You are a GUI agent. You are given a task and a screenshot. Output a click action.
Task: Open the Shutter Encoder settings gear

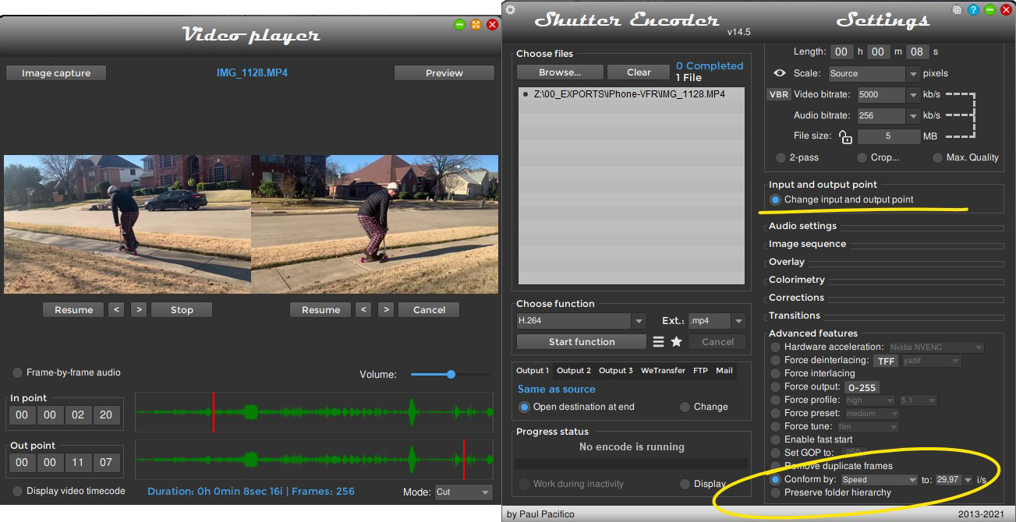click(x=509, y=9)
